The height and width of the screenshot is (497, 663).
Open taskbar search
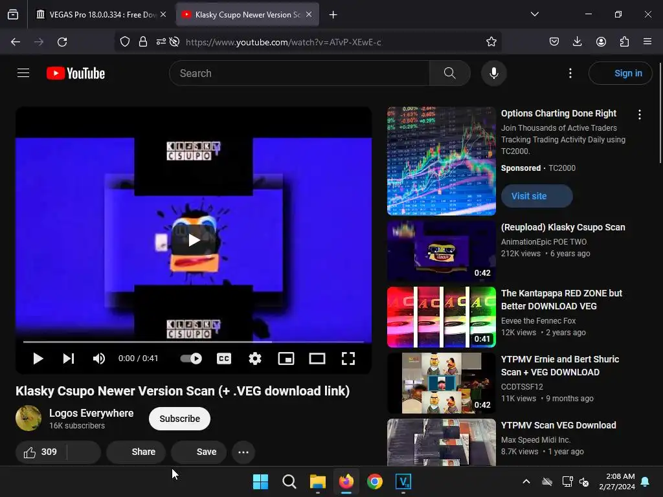(x=289, y=481)
